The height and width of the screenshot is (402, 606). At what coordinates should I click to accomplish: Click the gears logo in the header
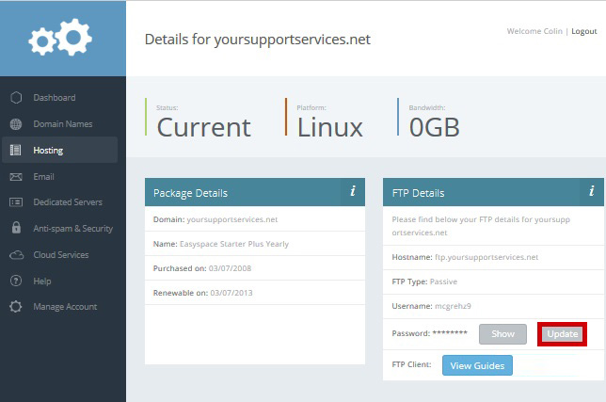[60, 38]
